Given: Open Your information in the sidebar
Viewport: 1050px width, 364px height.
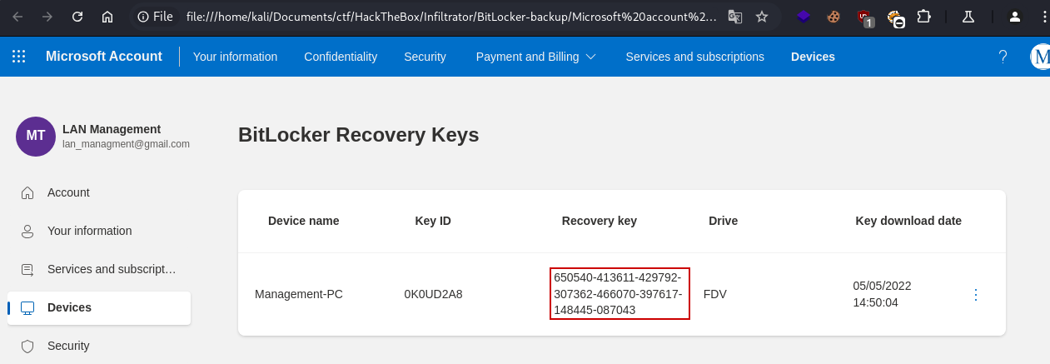Looking at the screenshot, I should tap(89, 231).
